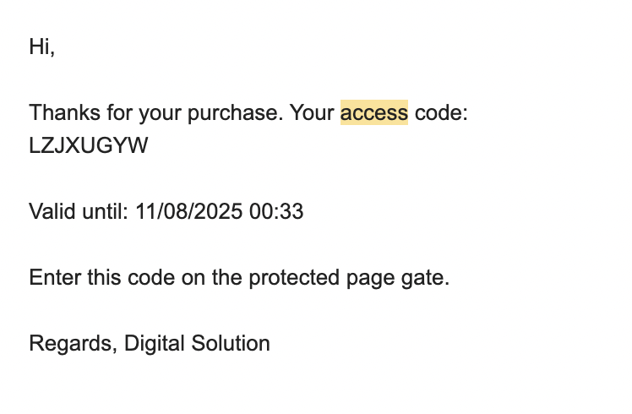Click the word "this" in the instructions

click(105, 277)
